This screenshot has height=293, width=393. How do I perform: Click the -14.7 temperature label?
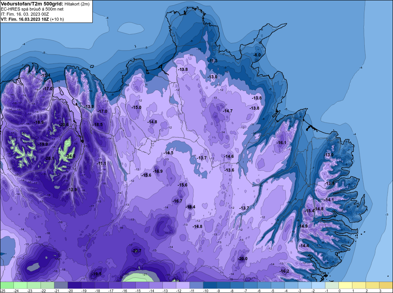tap(228, 111)
